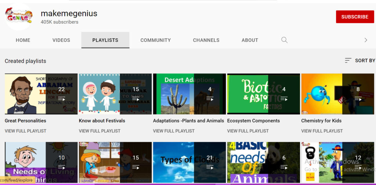The height and width of the screenshot is (185, 376).
Task: Go to the ABOUT tab
Action: (250, 40)
